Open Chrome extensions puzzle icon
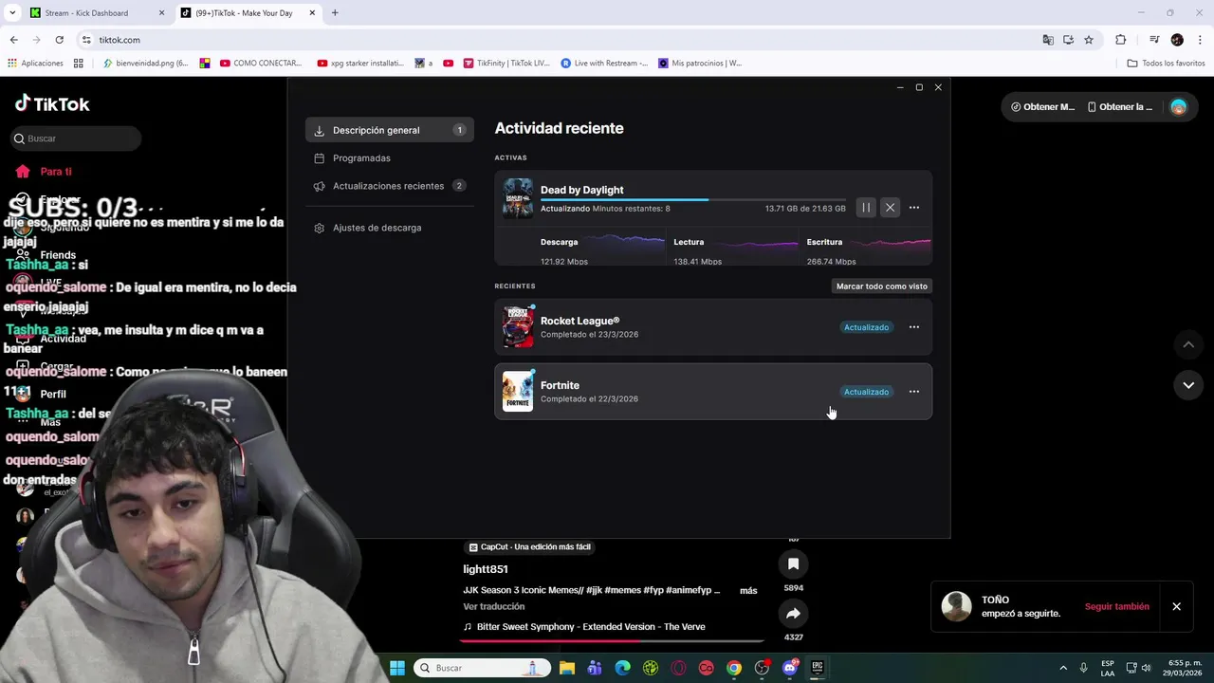The image size is (1214, 683). tap(1121, 40)
